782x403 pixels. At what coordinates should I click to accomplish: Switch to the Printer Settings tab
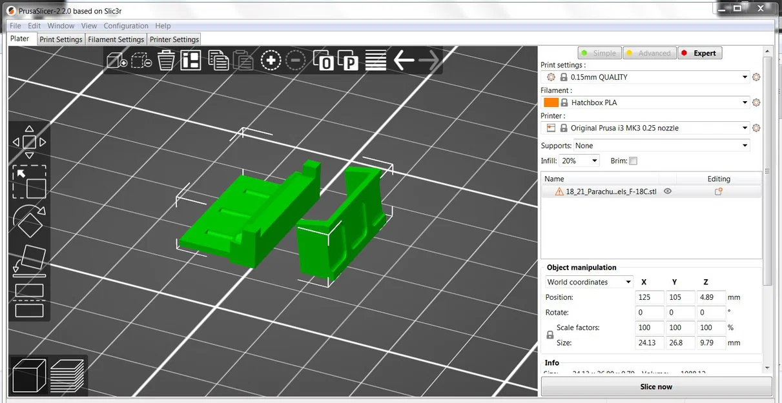[174, 39]
